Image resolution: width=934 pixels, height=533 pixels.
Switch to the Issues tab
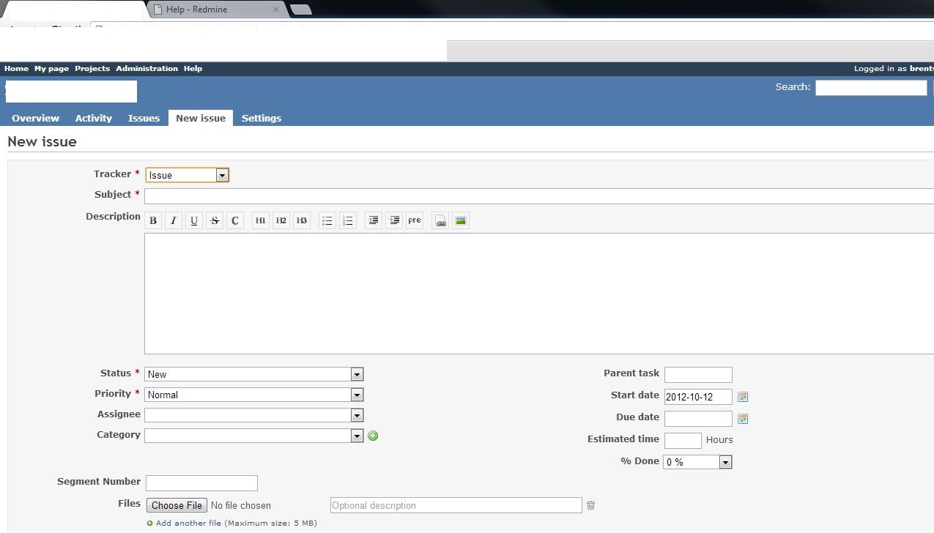pyautogui.click(x=144, y=118)
